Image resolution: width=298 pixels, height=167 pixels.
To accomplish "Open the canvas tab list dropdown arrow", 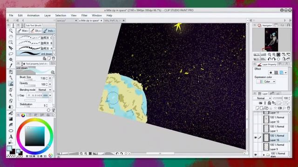I will pos(247,20).
